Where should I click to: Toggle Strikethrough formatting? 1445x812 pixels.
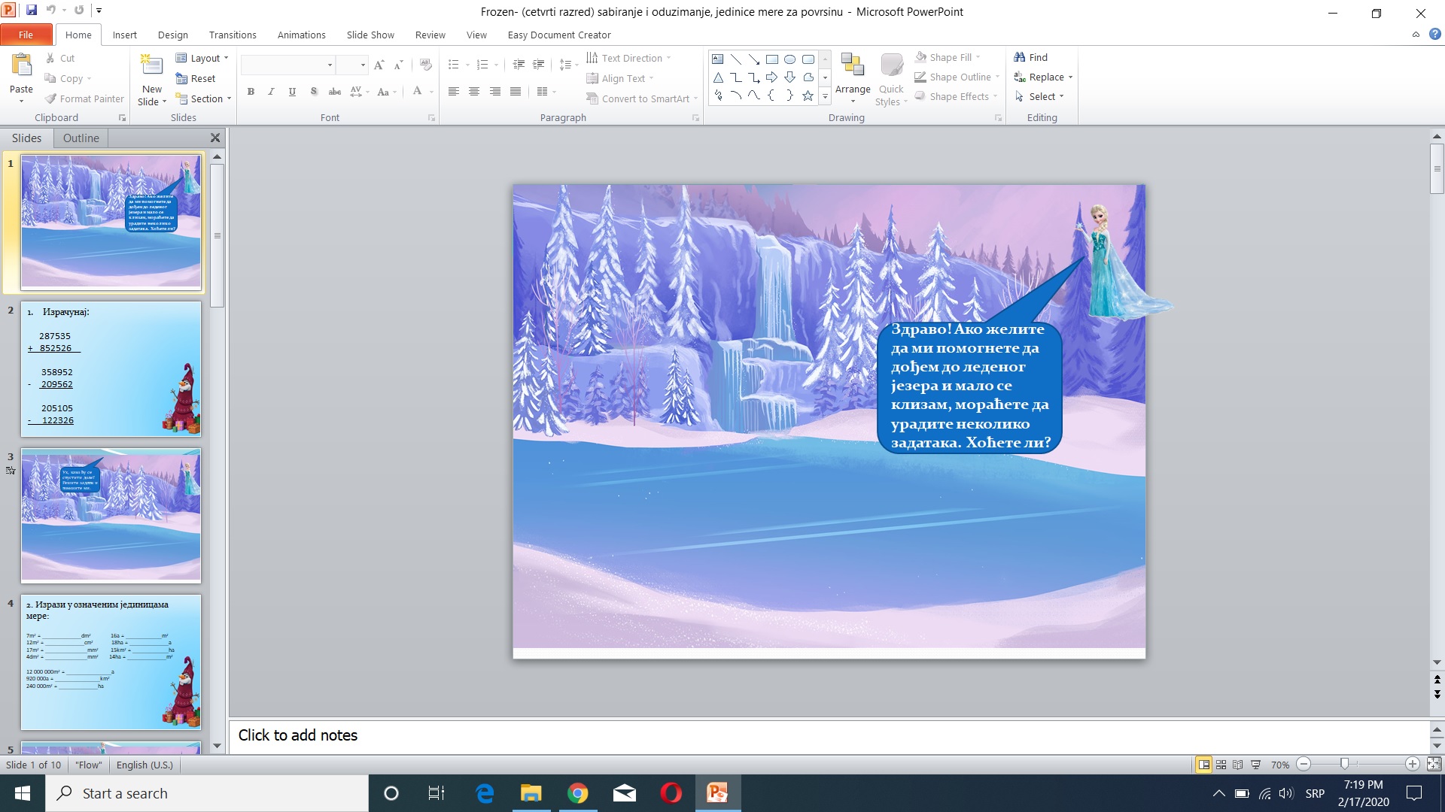(335, 92)
